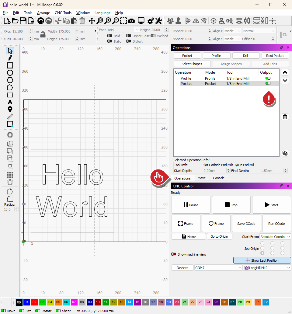The width and height of the screenshot is (292, 314).
Task: Enable Show machine view toggle
Action: [174, 254]
